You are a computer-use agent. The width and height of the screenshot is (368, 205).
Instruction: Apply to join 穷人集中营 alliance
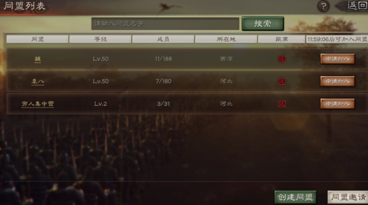point(338,104)
